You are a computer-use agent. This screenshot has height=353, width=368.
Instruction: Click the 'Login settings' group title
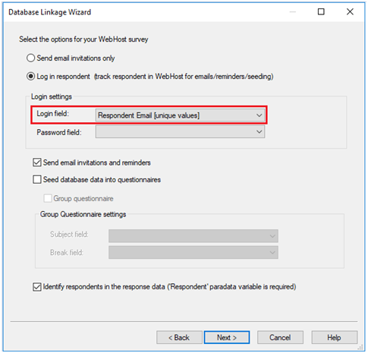(52, 96)
